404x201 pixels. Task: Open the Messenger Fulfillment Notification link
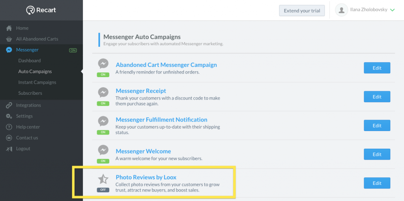[x=161, y=120]
